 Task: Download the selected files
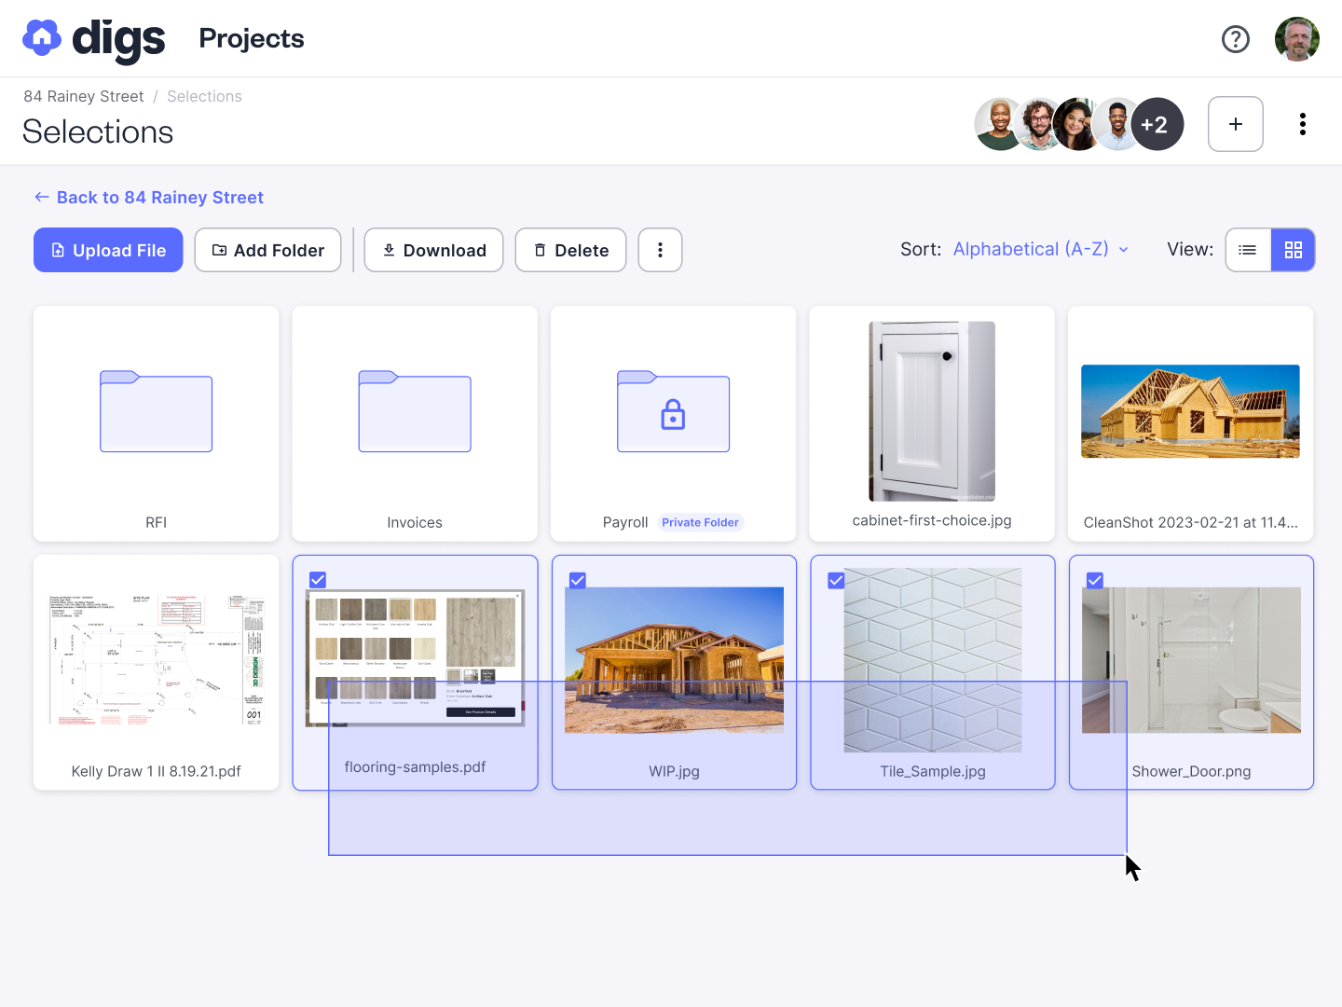tap(433, 250)
